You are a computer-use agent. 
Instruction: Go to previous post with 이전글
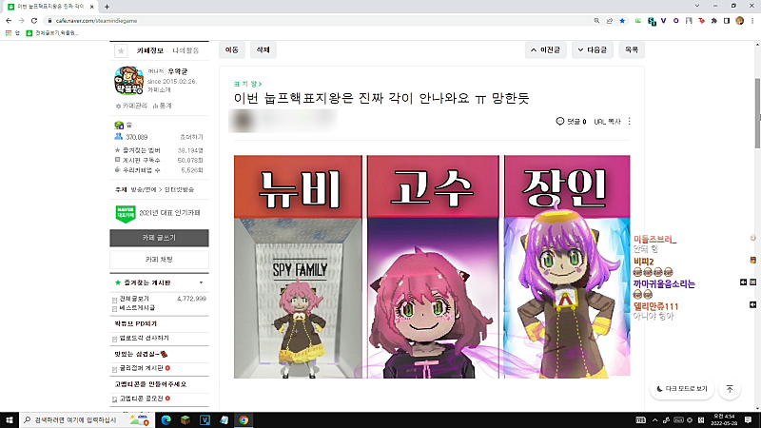545,50
